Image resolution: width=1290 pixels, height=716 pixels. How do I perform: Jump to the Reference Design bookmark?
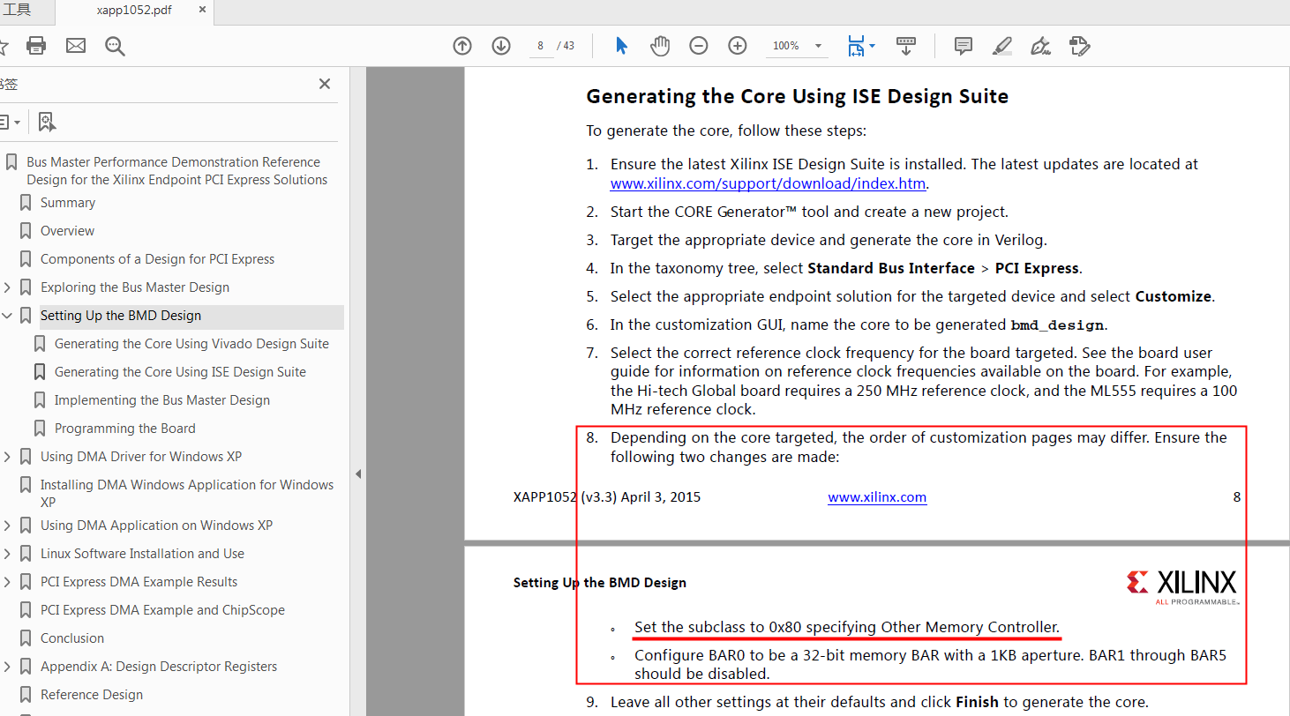(92, 695)
